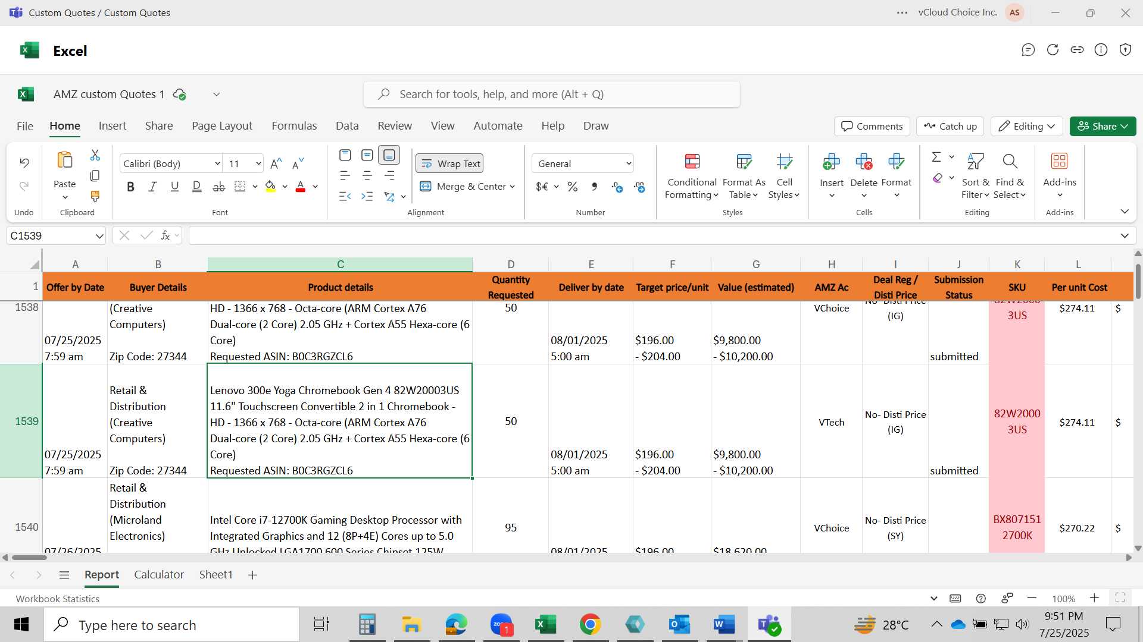The height and width of the screenshot is (642, 1143).
Task: Add a new sheet with plus button
Action: [x=252, y=575]
